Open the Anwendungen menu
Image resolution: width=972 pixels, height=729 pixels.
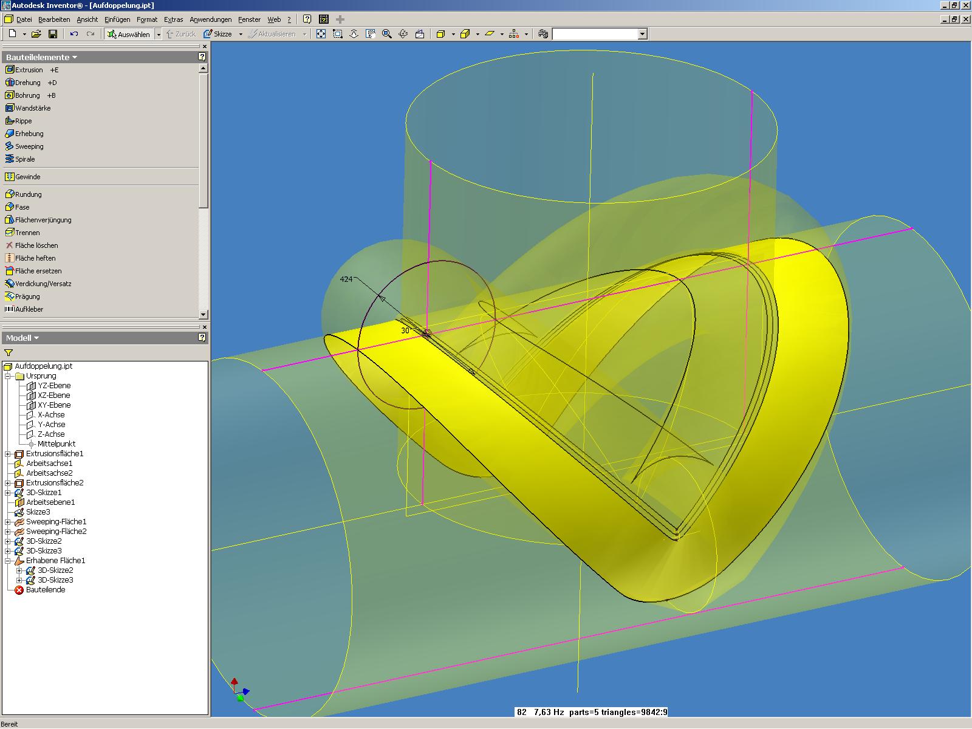[210, 19]
